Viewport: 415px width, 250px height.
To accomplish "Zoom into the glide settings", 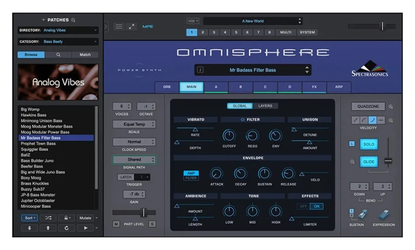I will tap(352, 162).
